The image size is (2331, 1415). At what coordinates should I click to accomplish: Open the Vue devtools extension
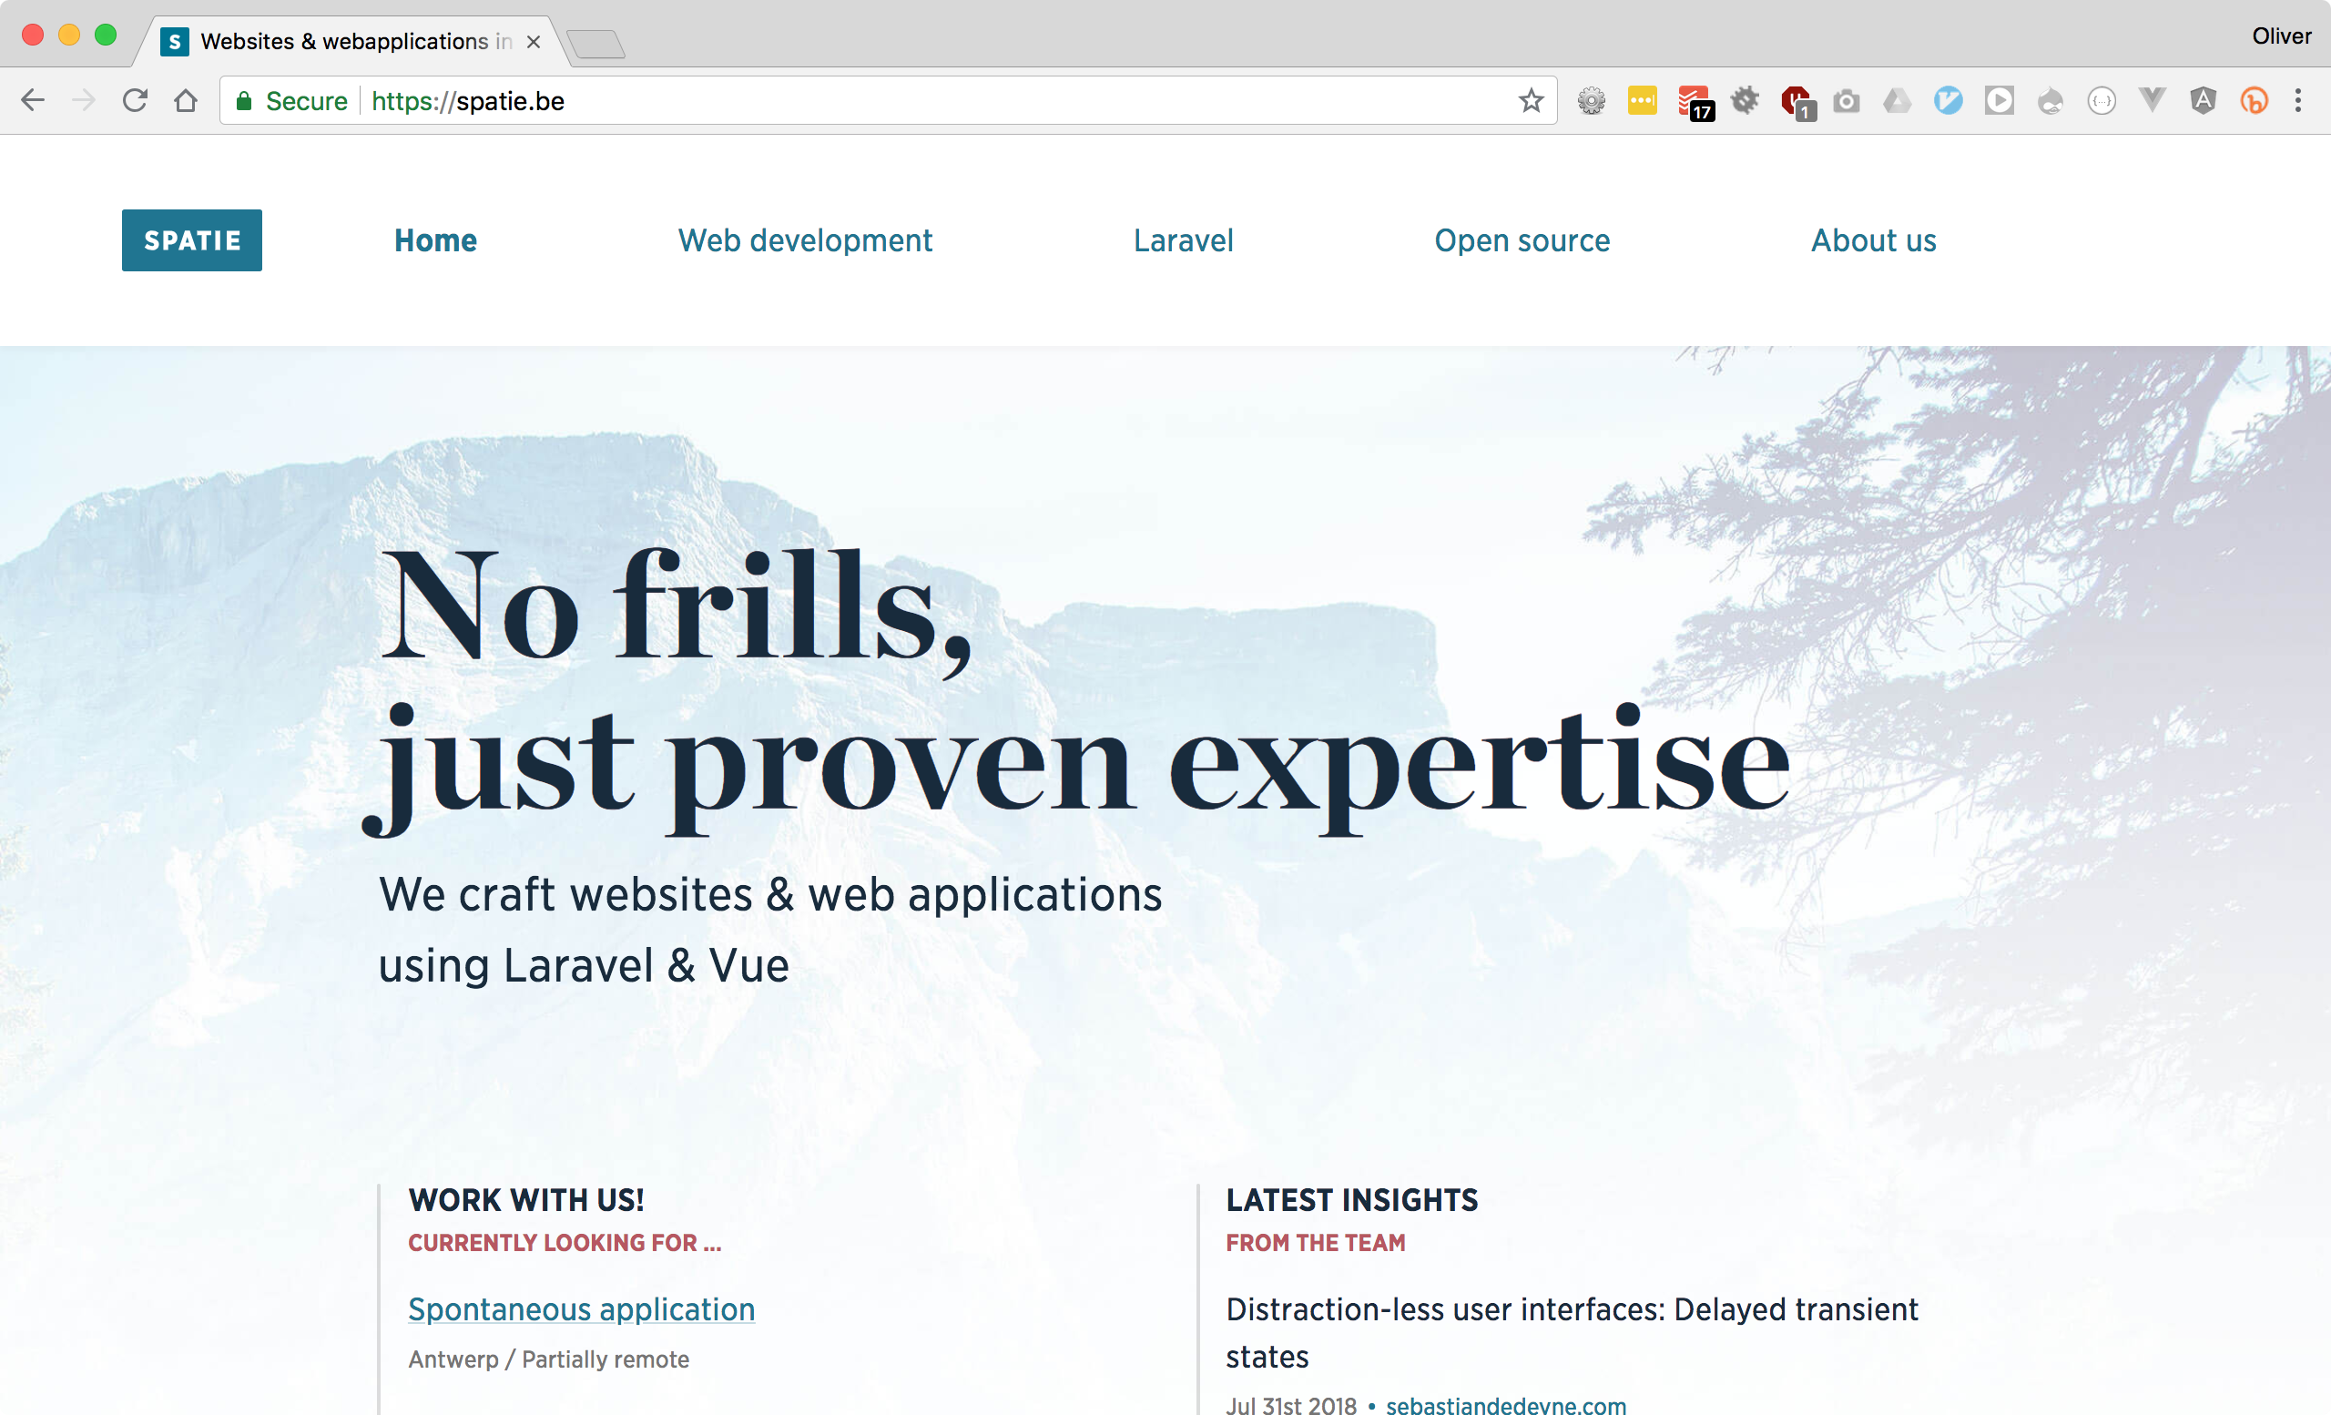click(x=2153, y=101)
